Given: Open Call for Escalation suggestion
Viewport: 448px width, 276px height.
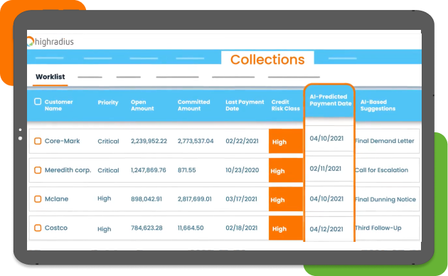Looking at the screenshot, I should 382,170.
